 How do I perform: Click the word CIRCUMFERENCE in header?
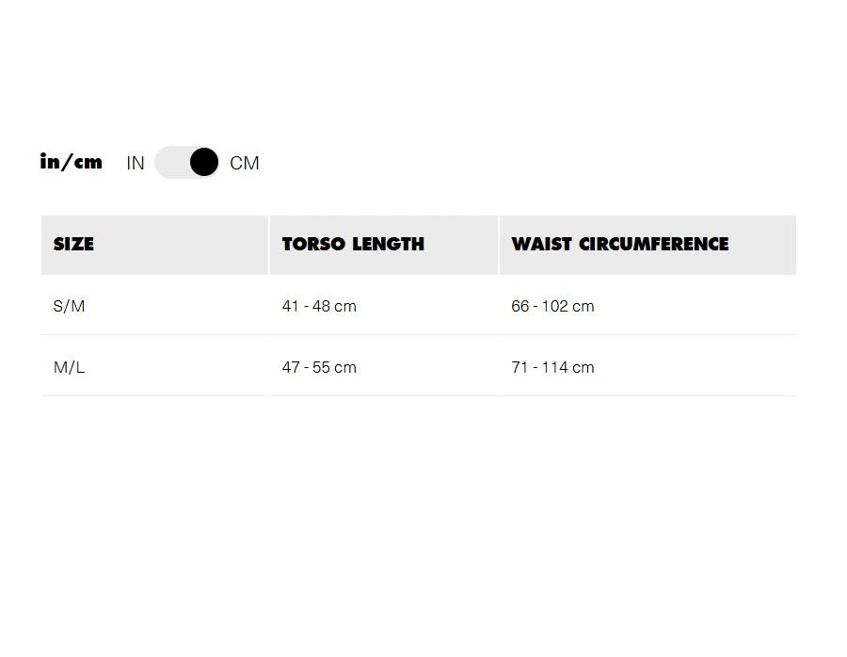[654, 244]
